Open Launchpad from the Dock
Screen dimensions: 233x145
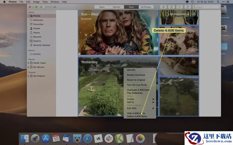pyautogui.click(x=35, y=138)
